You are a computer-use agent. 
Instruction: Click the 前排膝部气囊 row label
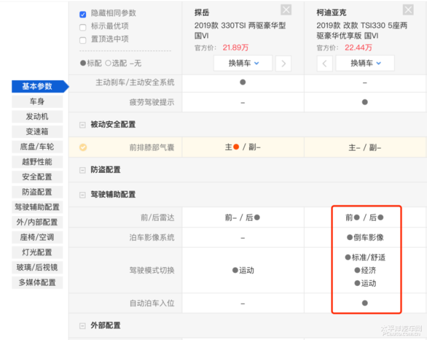pyautogui.click(x=152, y=147)
